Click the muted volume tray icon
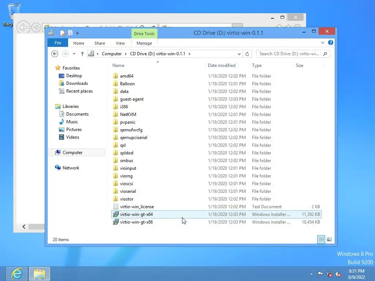This screenshot has height=281, width=375. (x=338, y=274)
